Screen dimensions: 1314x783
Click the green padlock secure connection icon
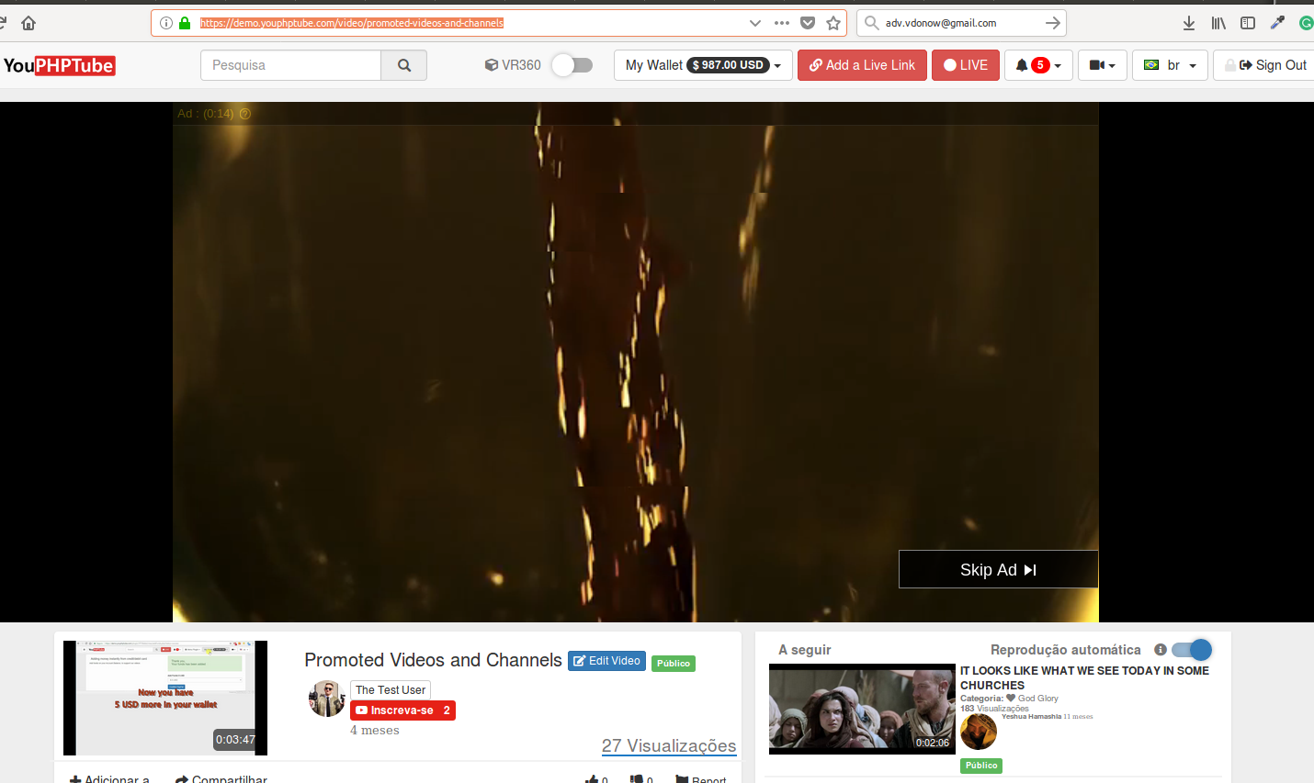point(185,23)
